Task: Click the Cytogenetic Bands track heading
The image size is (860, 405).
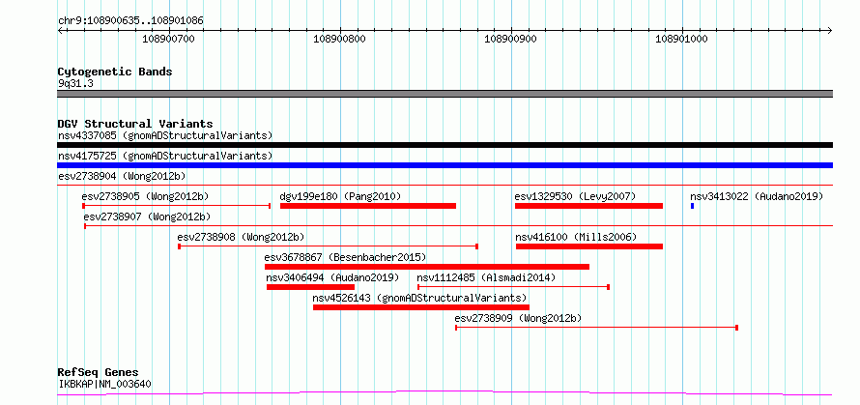Action: click(x=115, y=72)
